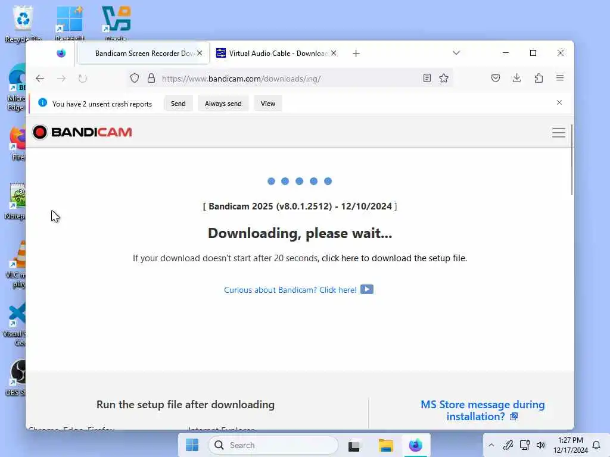The height and width of the screenshot is (457, 610).
Task: Open the Windows Start menu
Action: 192,445
